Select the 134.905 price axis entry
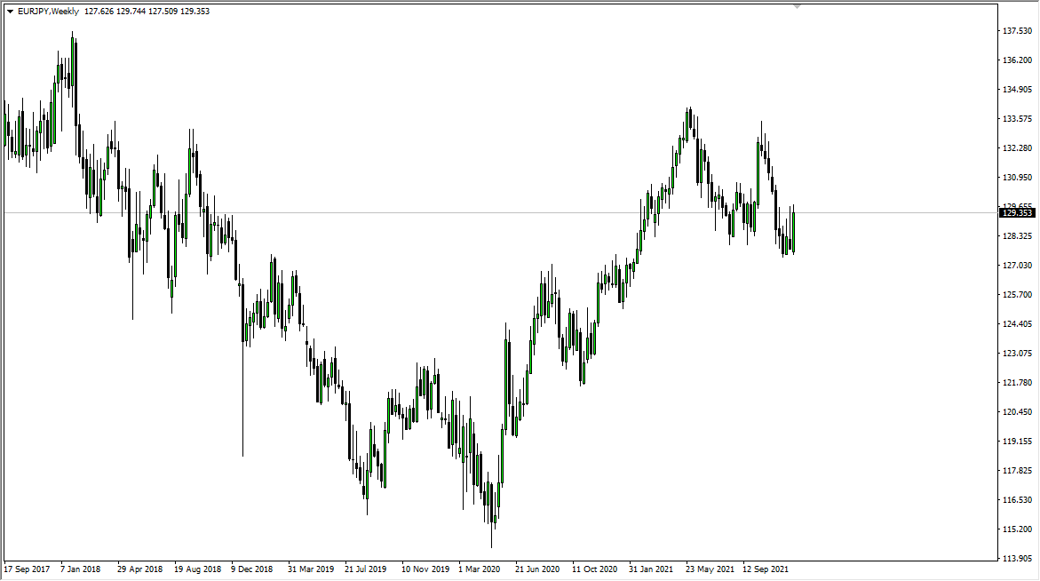The image size is (1040, 581). [1017, 90]
